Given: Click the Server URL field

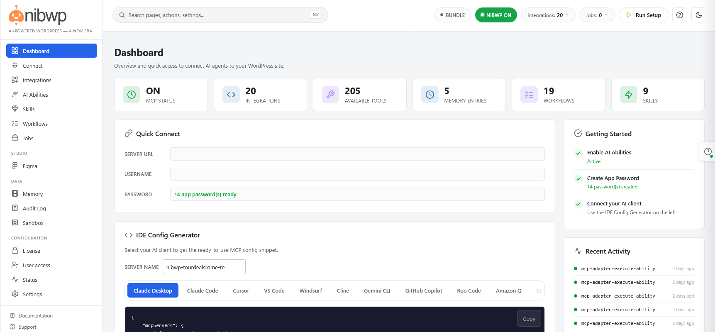Looking at the screenshot, I should (x=357, y=154).
